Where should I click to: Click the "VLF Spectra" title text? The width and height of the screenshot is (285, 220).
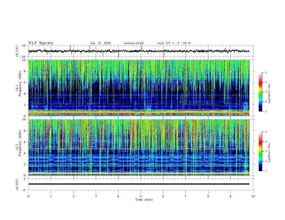pyautogui.click(x=41, y=43)
